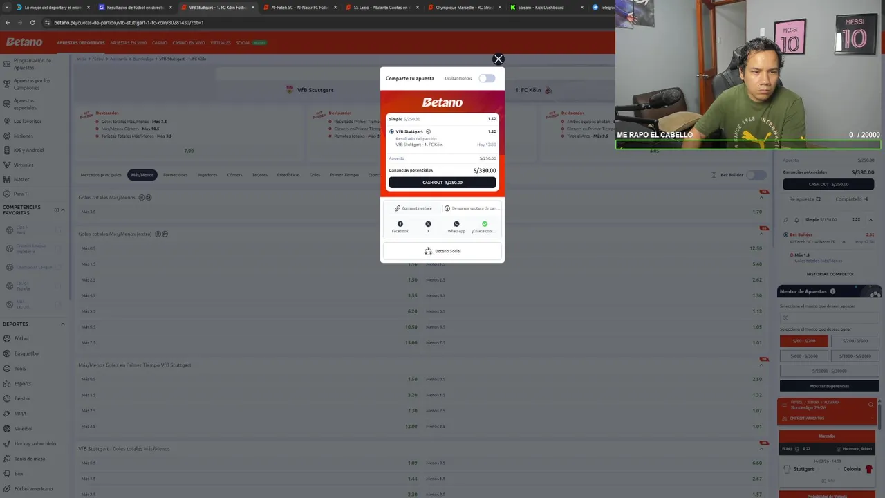Toggle the Ocultar montos switch
Viewport: 885px width, 498px height.
487,78
